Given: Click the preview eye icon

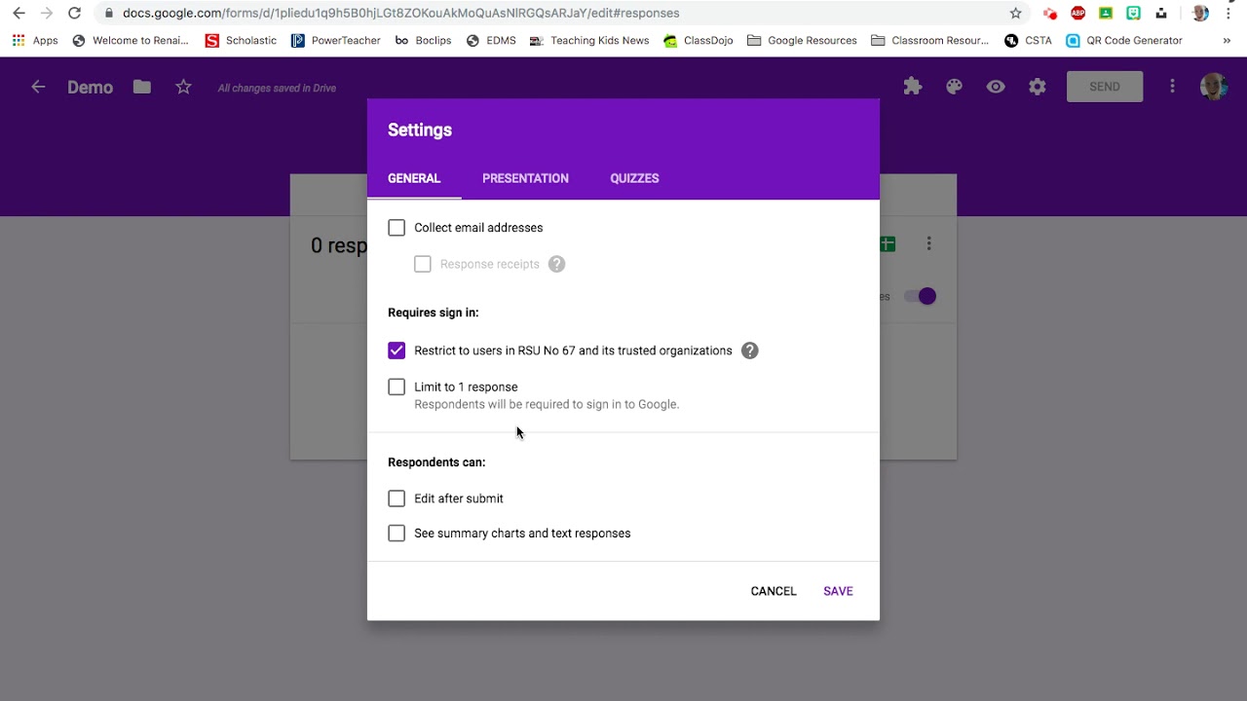Looking at the screenshot, I should tap(996, 87).
